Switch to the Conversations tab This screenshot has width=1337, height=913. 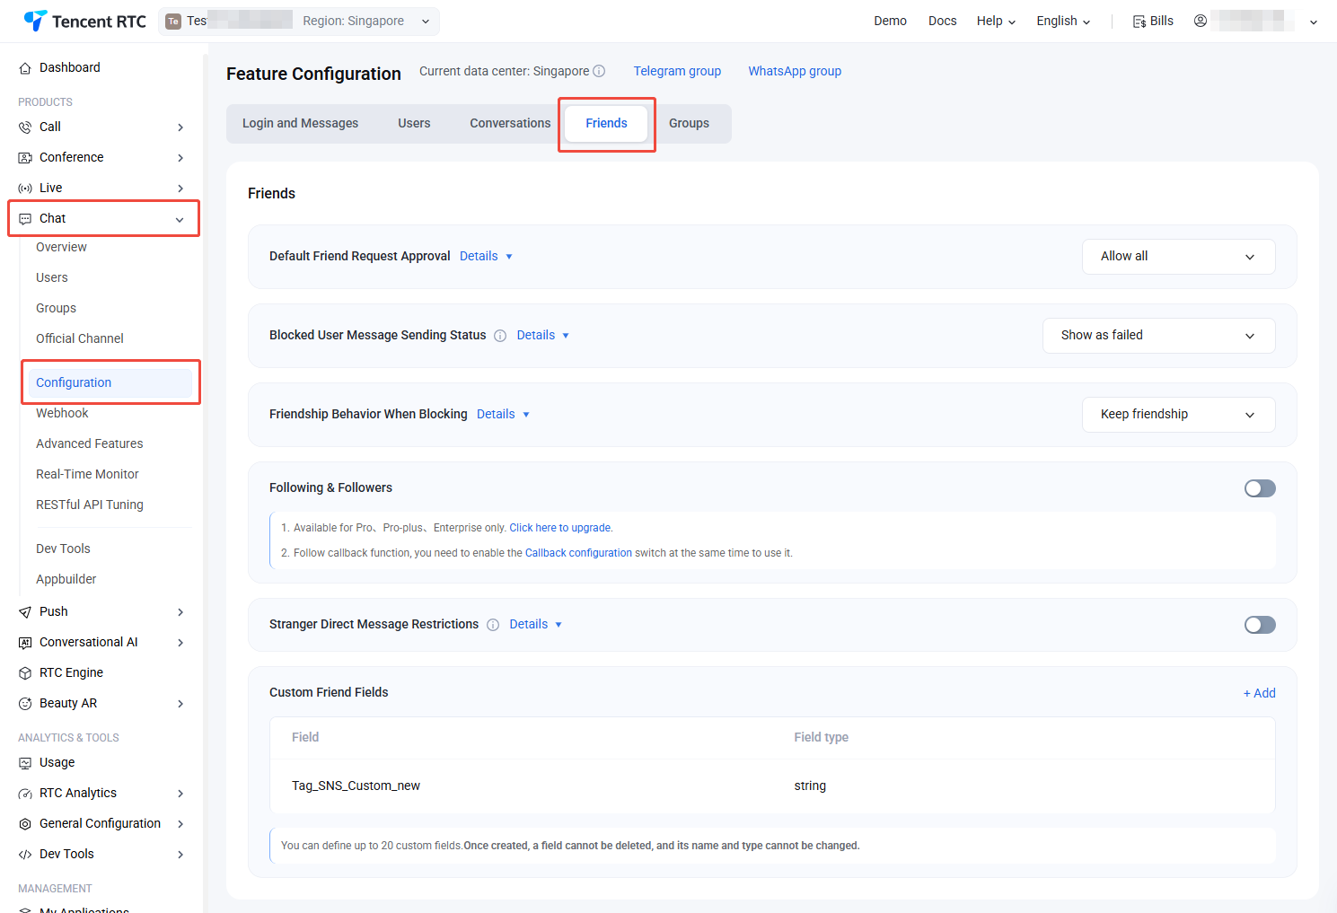(510, 124)
